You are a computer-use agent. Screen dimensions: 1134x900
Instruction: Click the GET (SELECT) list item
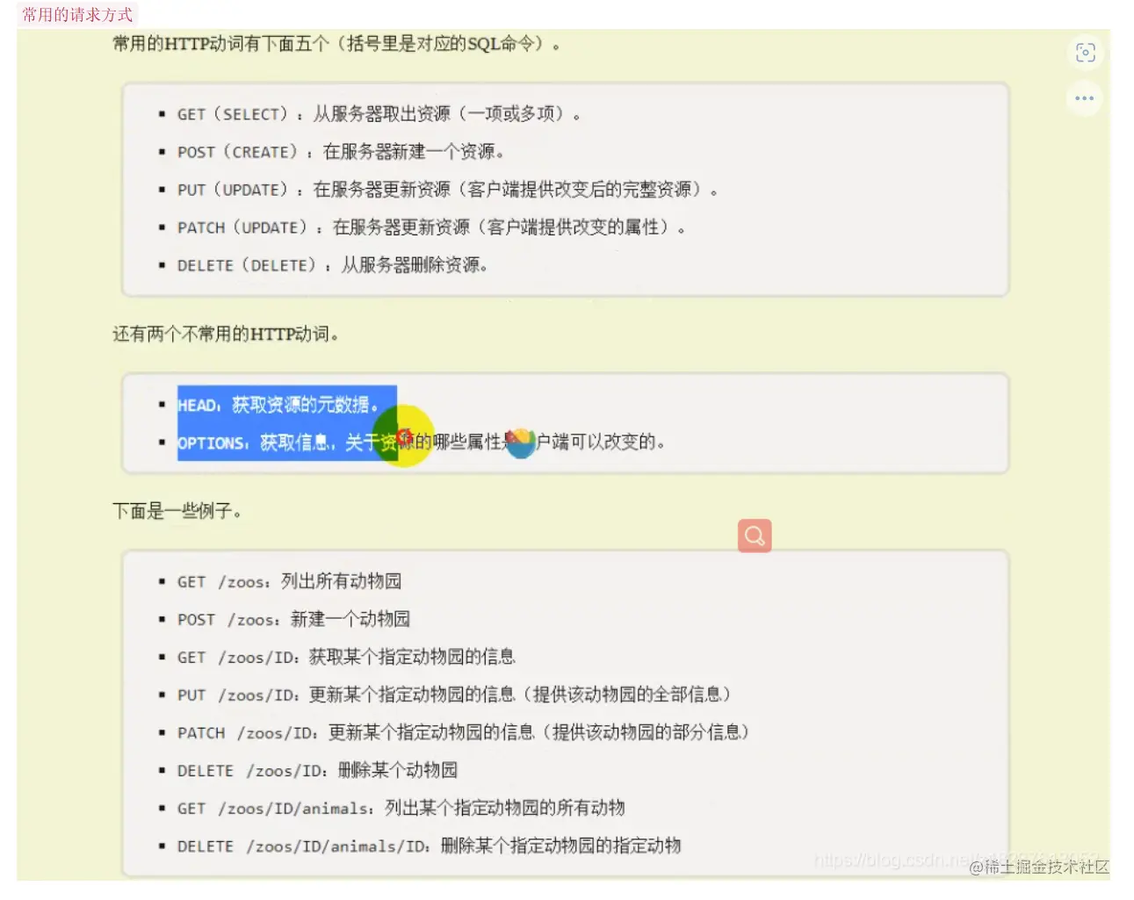[379, 114]
